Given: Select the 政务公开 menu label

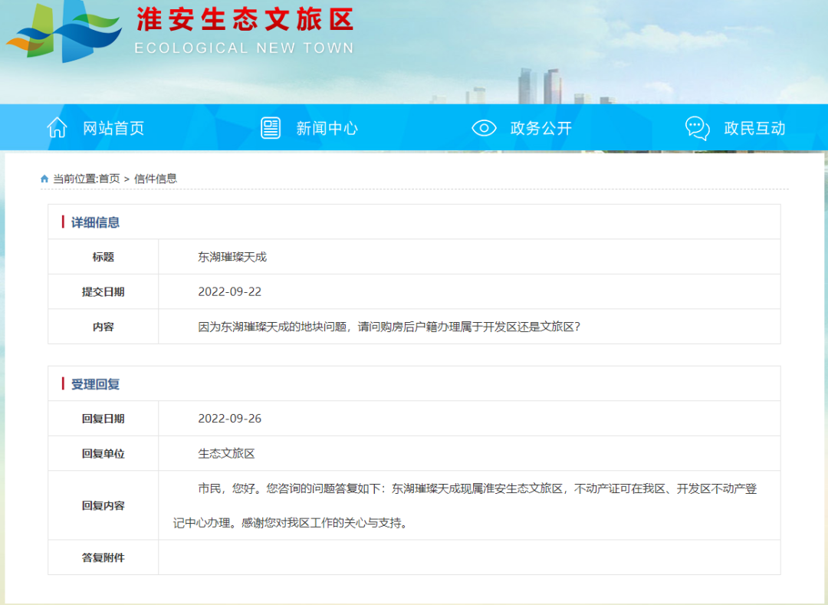Looking at the screenshot, I should click(540, 129).
